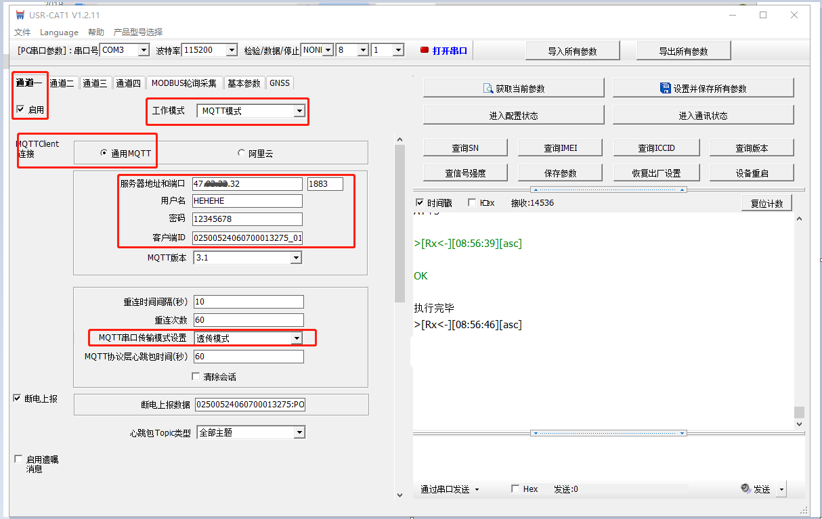
Task: Collapse the upper splitter handle above the log
Action: click(x=608, y=189)
